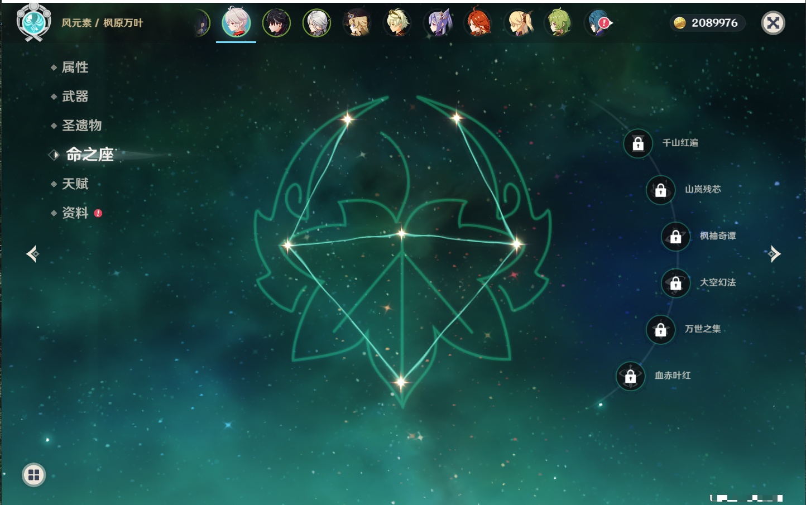Click the Anemo element emblem

[x=33, y=22]
